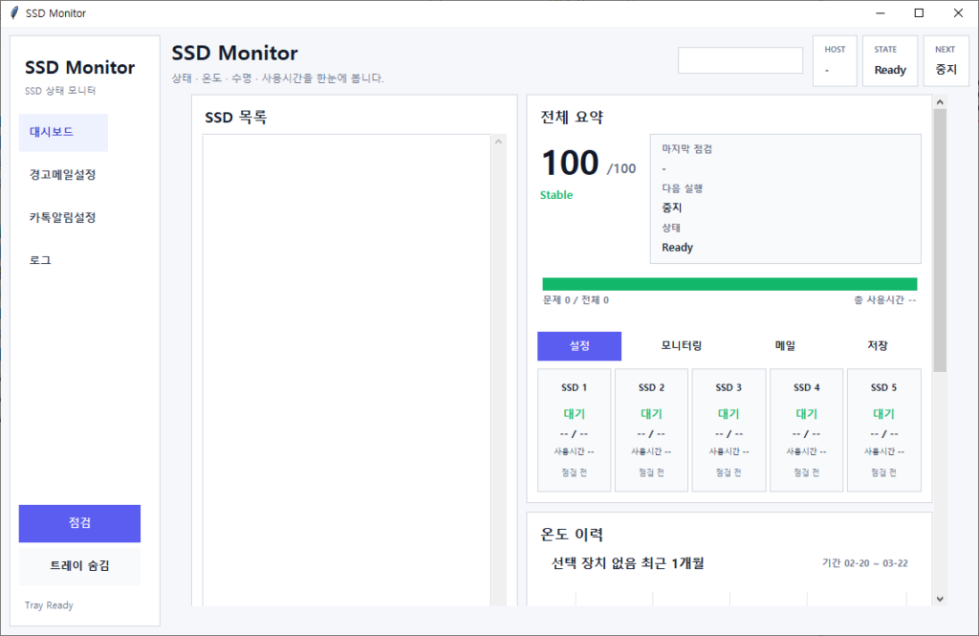This screenshot has width=979, height=636.
Task: Go to 카톡알림설정 in the sidebar
Action: 63,217
